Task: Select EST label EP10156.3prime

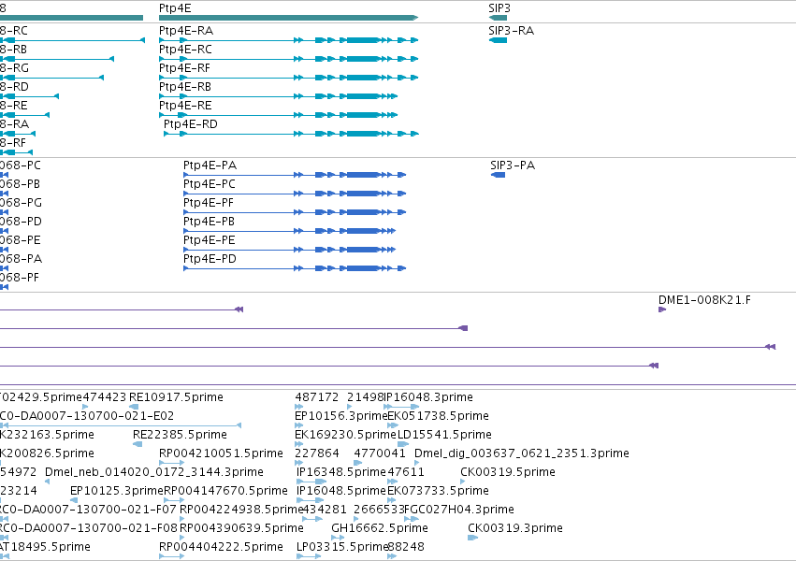Action: 341,416
